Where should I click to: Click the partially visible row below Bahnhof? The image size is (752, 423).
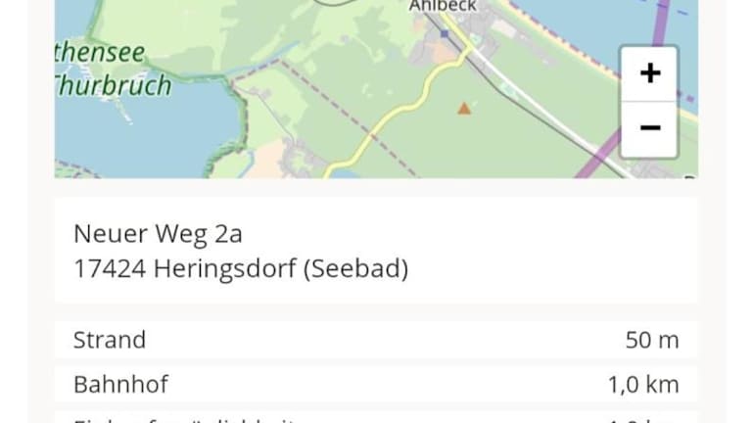[376, 418]
